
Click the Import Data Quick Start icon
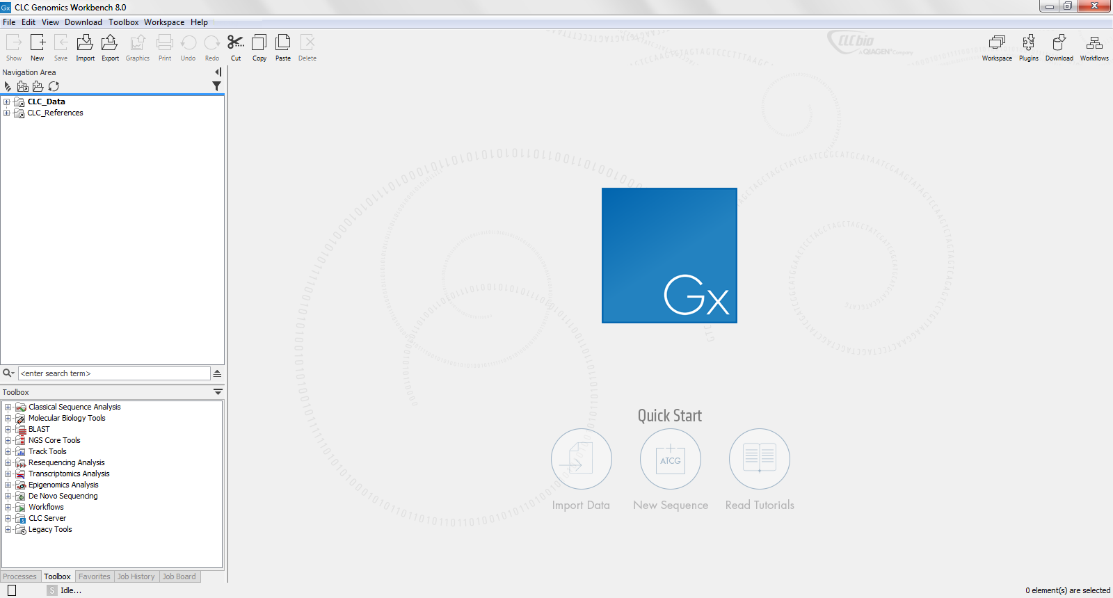click(581, 459)
